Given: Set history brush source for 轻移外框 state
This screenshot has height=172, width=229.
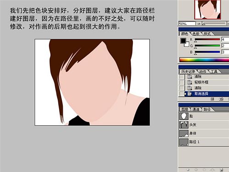Looking at the screenshot, I should (181, 82).
